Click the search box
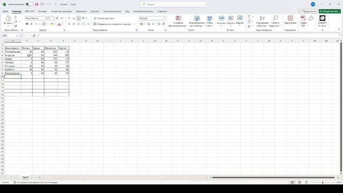Screen dimensions: 343x193 tap(173, 4)
